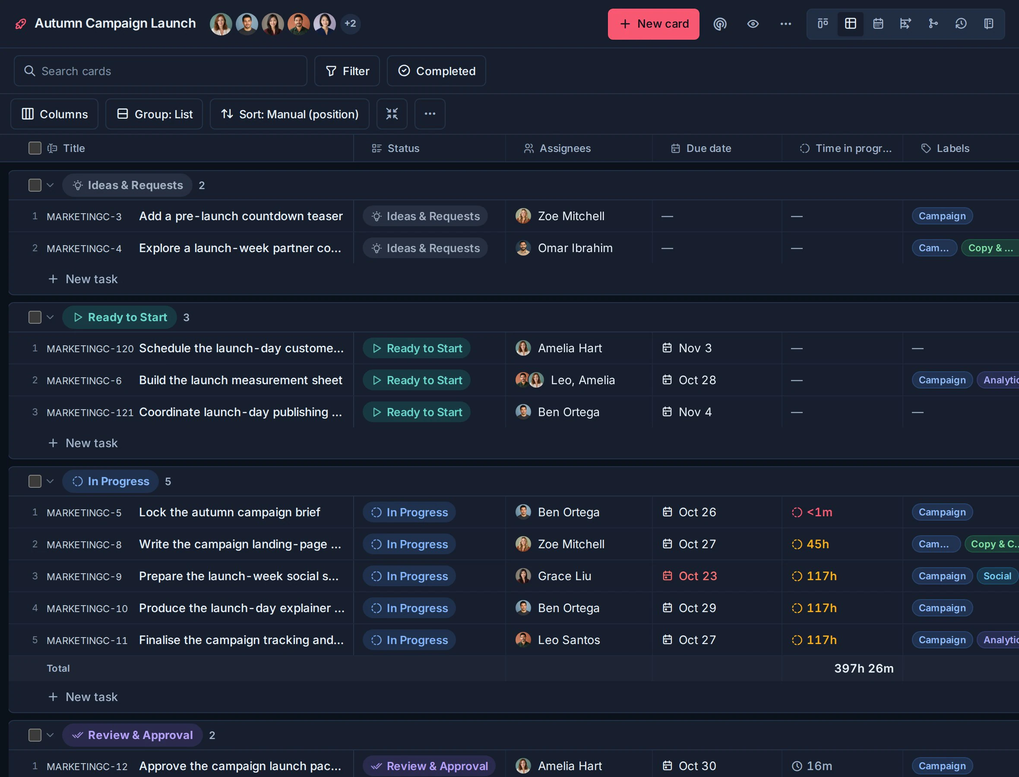The image size is (1019, 777).
Task: Collapse the Review & Approval group chevron
Action: (51, 736)
